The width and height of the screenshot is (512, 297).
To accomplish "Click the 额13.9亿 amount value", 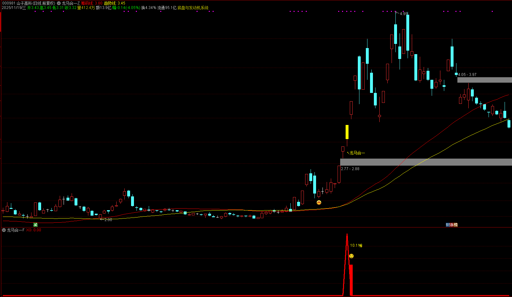I will click(103, 8).
